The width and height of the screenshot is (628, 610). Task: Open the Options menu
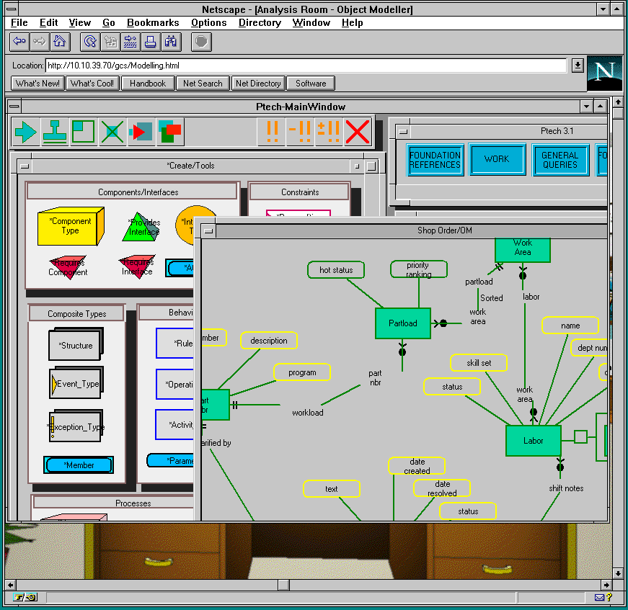(x=208, y=22)
